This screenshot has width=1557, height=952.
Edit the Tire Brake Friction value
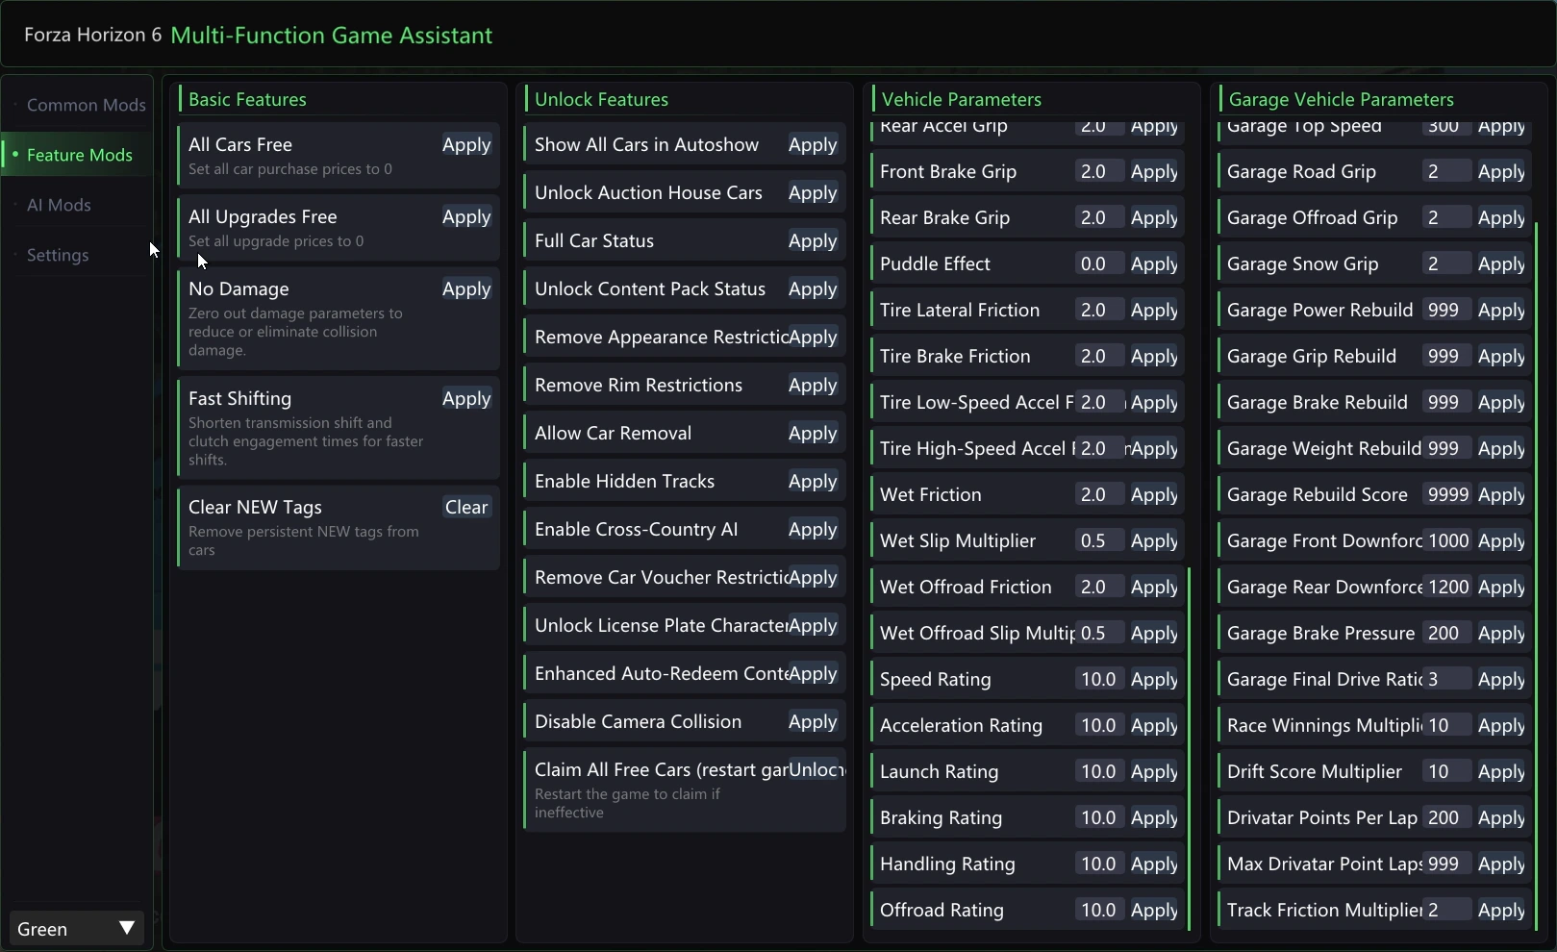pyautogui.click(x=1098, y=356)
